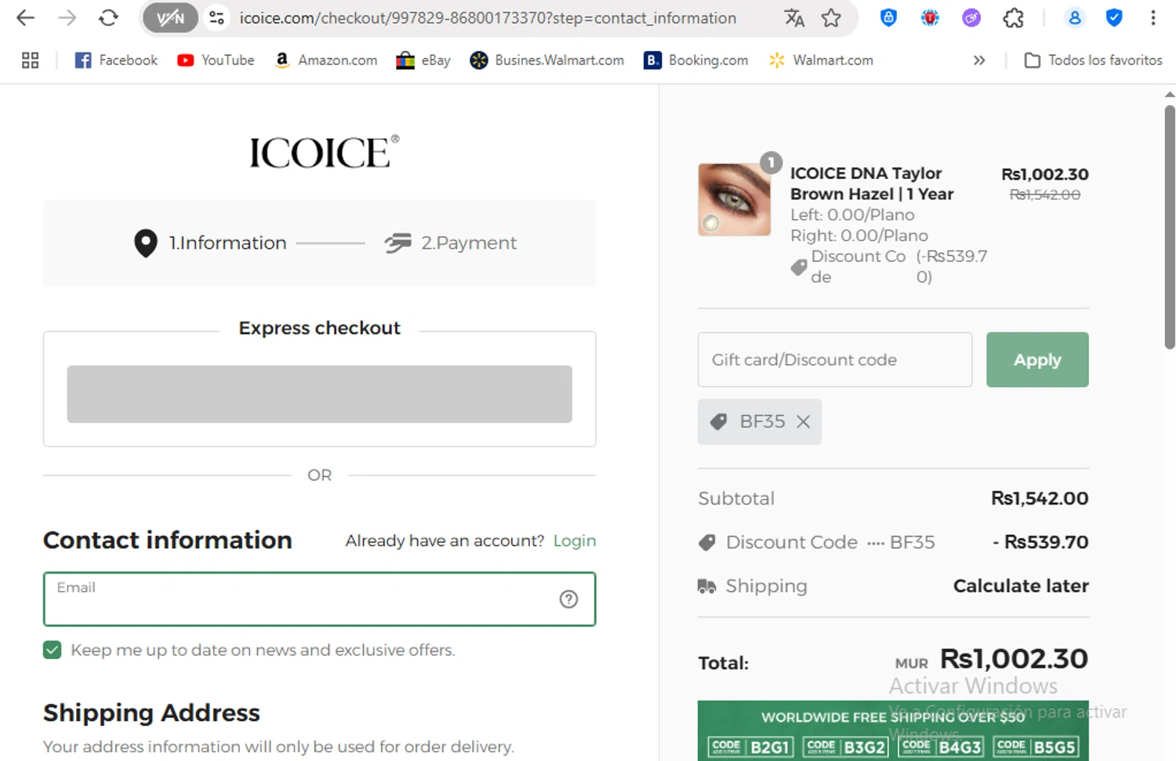Go back using the browser back arrow
This screenshot has width=1176, height=761.
[25, 18]
